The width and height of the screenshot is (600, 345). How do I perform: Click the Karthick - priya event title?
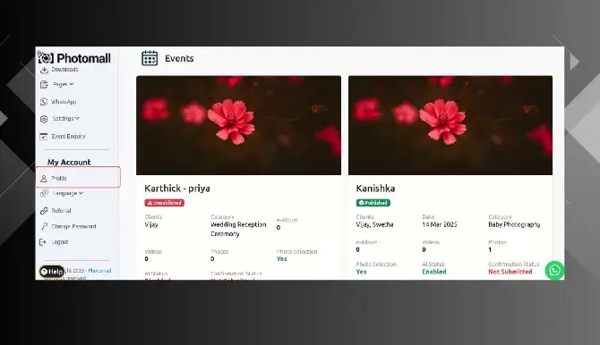tap(177, 189)
